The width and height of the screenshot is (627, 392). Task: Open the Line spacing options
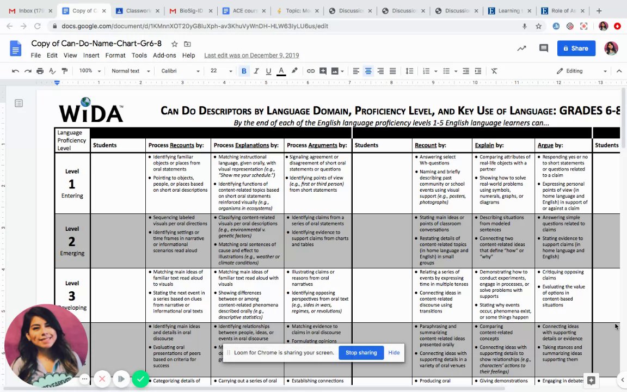point(409,71)
